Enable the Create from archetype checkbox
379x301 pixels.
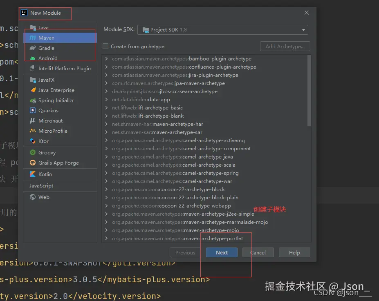click(x=105, y=46)
